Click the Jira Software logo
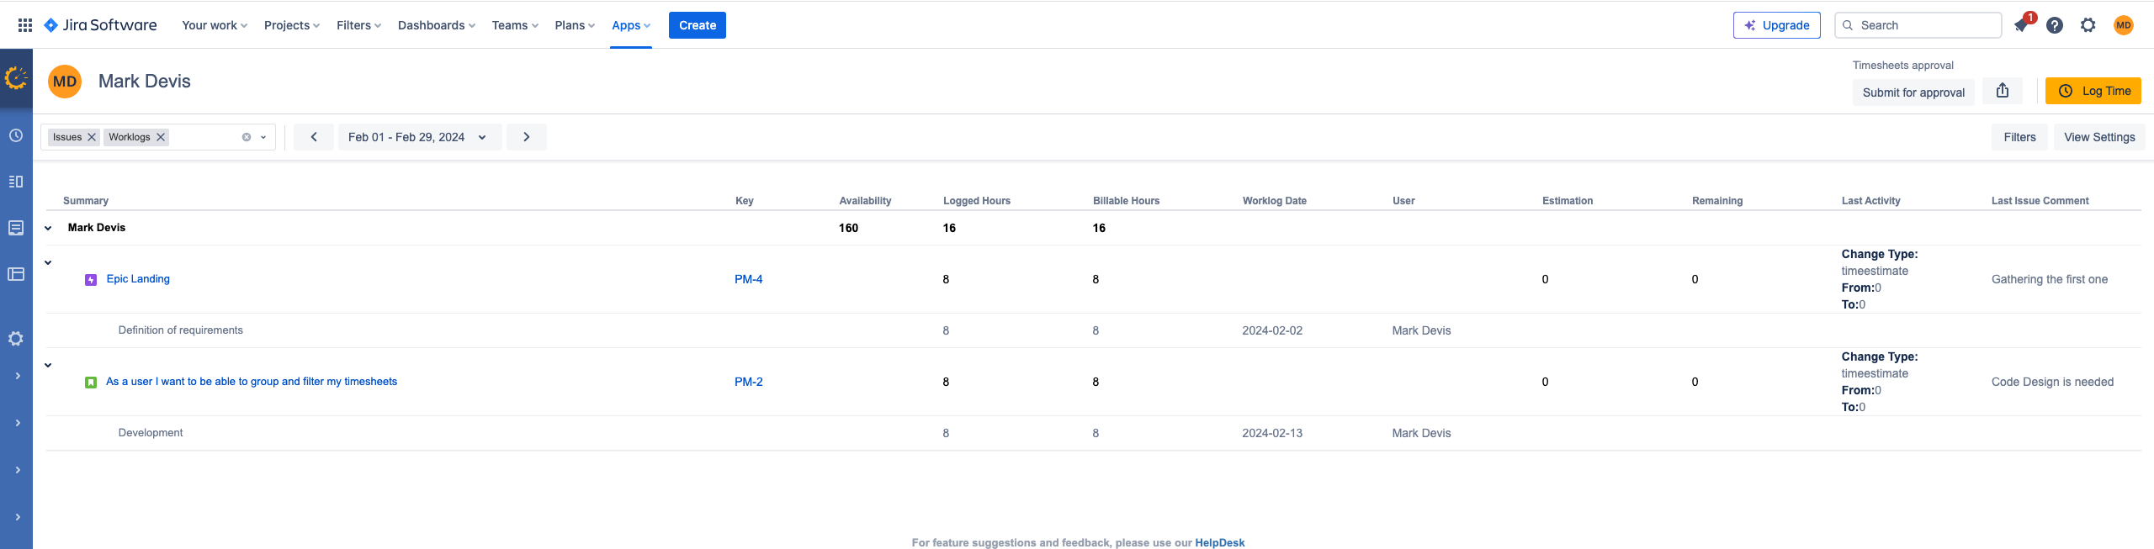The height and width of the screenshot is (549, 2154). click(100, 24)
